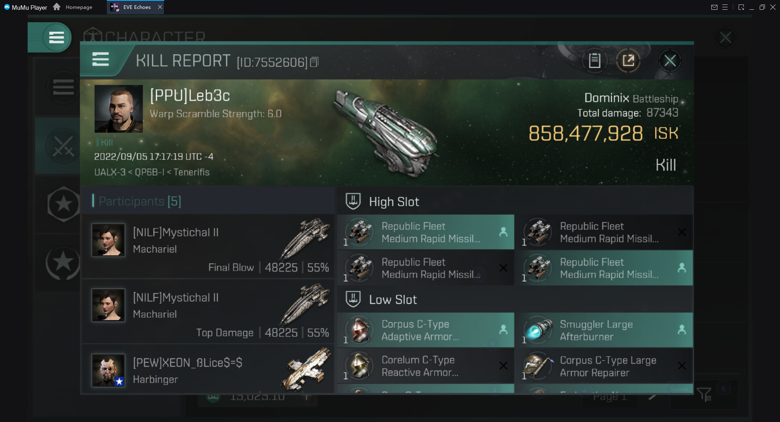Select the Smuggler Large Afterburner module
780x422 pixels.
click(604, 330)
